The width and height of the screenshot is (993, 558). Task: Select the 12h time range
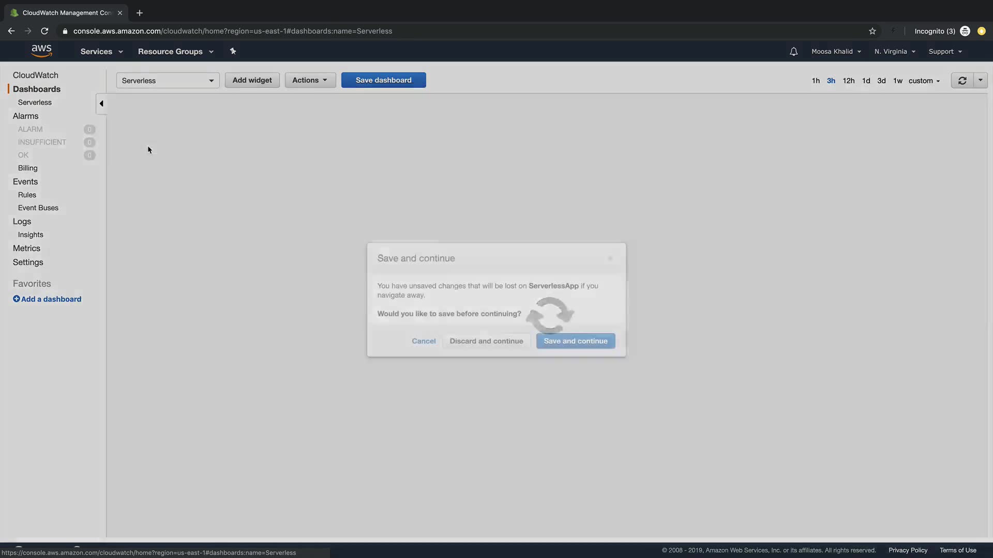(x=848, y=81)
